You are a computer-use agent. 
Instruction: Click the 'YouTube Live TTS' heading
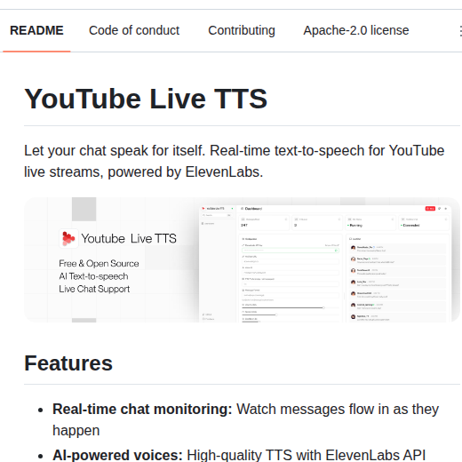146,99
